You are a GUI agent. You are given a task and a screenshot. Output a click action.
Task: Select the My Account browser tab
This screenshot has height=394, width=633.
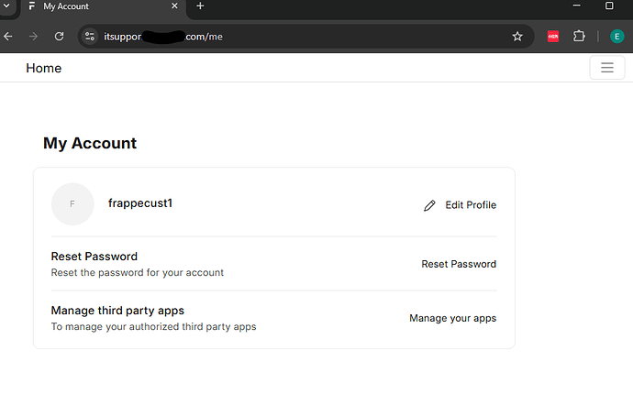[92, 6]
